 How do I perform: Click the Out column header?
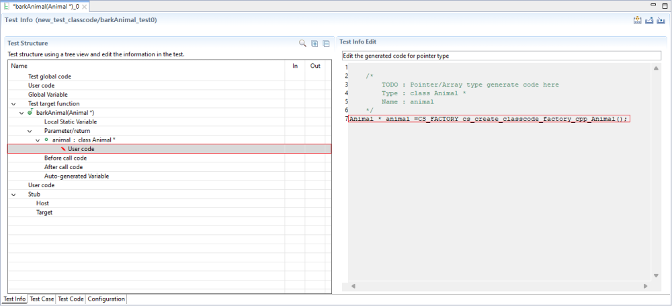[x=315, y=66]
